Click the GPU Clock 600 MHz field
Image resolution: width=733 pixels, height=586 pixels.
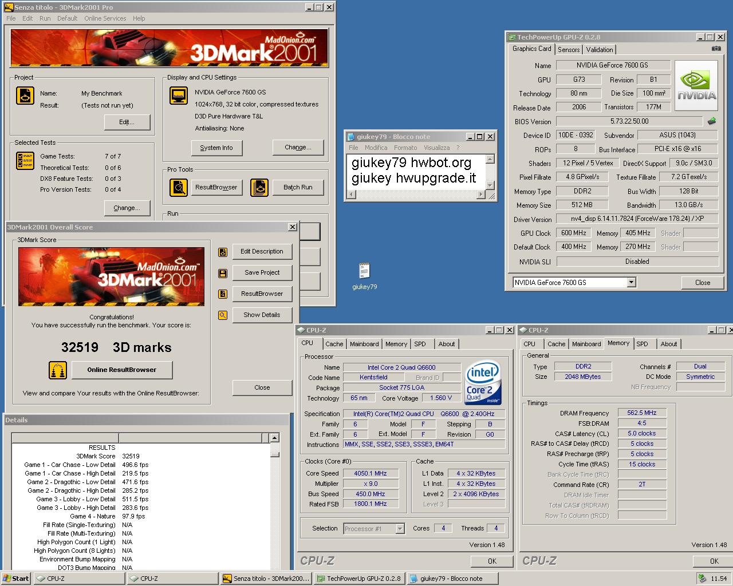point(573,233)
